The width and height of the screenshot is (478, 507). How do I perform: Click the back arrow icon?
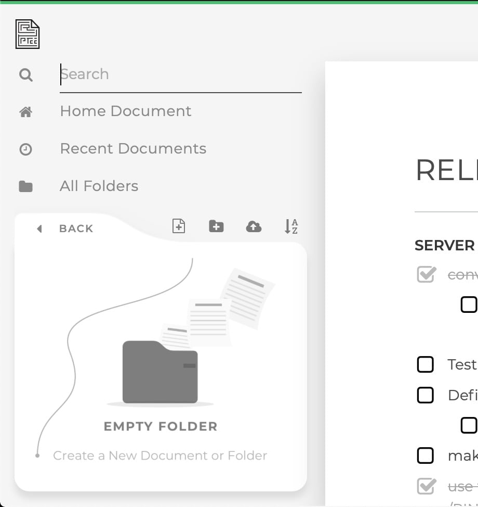point(39,229)
